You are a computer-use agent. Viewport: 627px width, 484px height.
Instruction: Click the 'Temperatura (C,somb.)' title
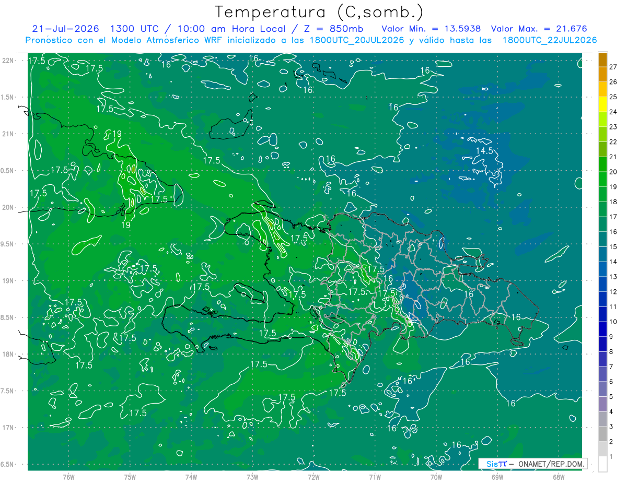(319, 13)
